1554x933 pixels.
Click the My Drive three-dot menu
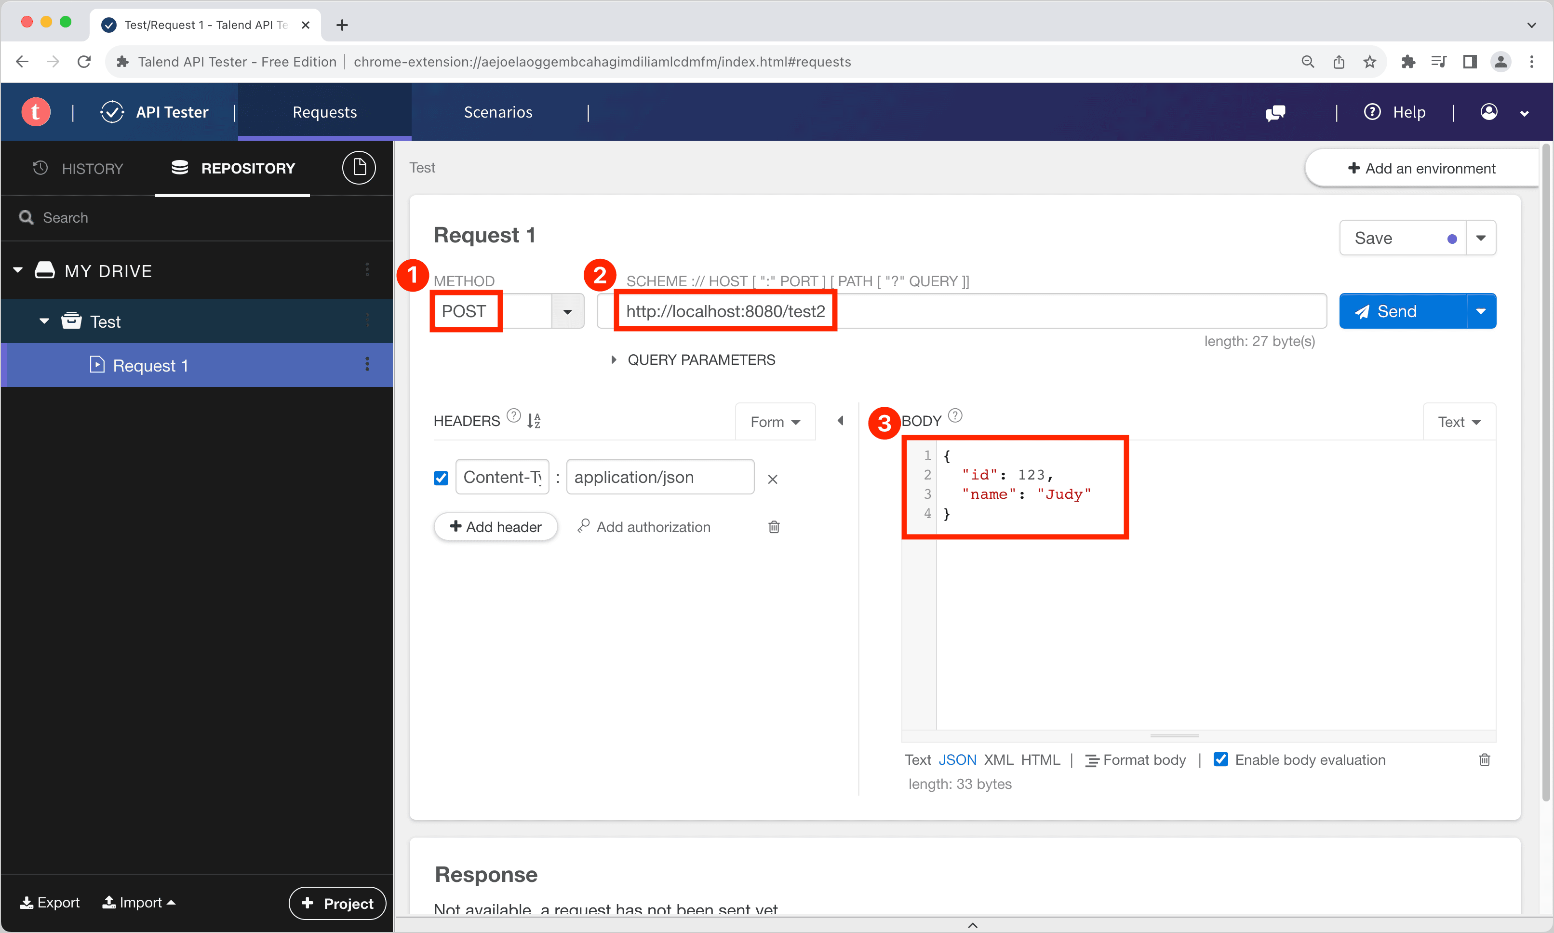[x=367, y=270]
